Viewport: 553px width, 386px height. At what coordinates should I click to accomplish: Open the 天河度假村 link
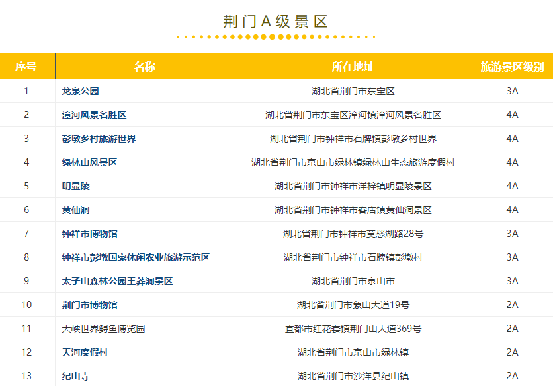(85, 352)
